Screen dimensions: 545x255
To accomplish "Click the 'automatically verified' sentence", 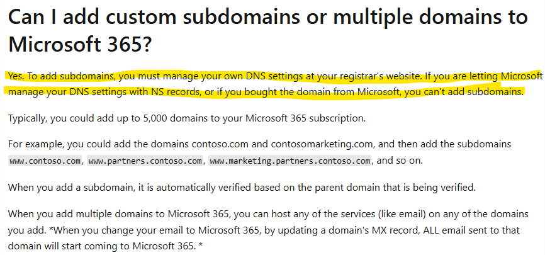I will click(x=242, y=188).
